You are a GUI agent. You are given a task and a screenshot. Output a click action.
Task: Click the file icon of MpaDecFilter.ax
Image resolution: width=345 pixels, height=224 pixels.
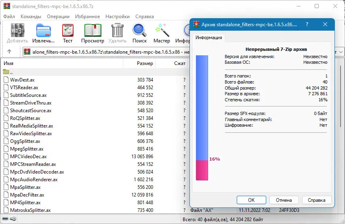[6, 195]
